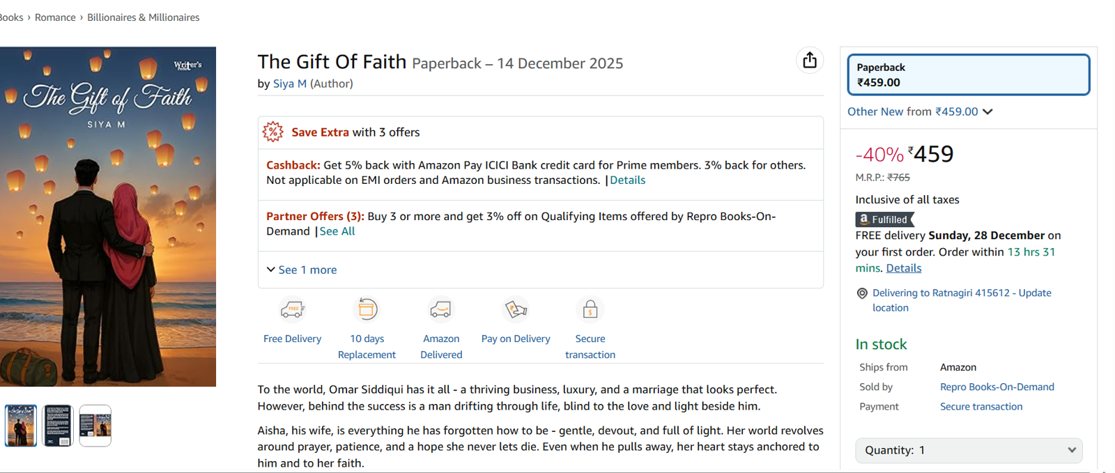
Task: Open author Siya M link
Action: click(290, 84)
